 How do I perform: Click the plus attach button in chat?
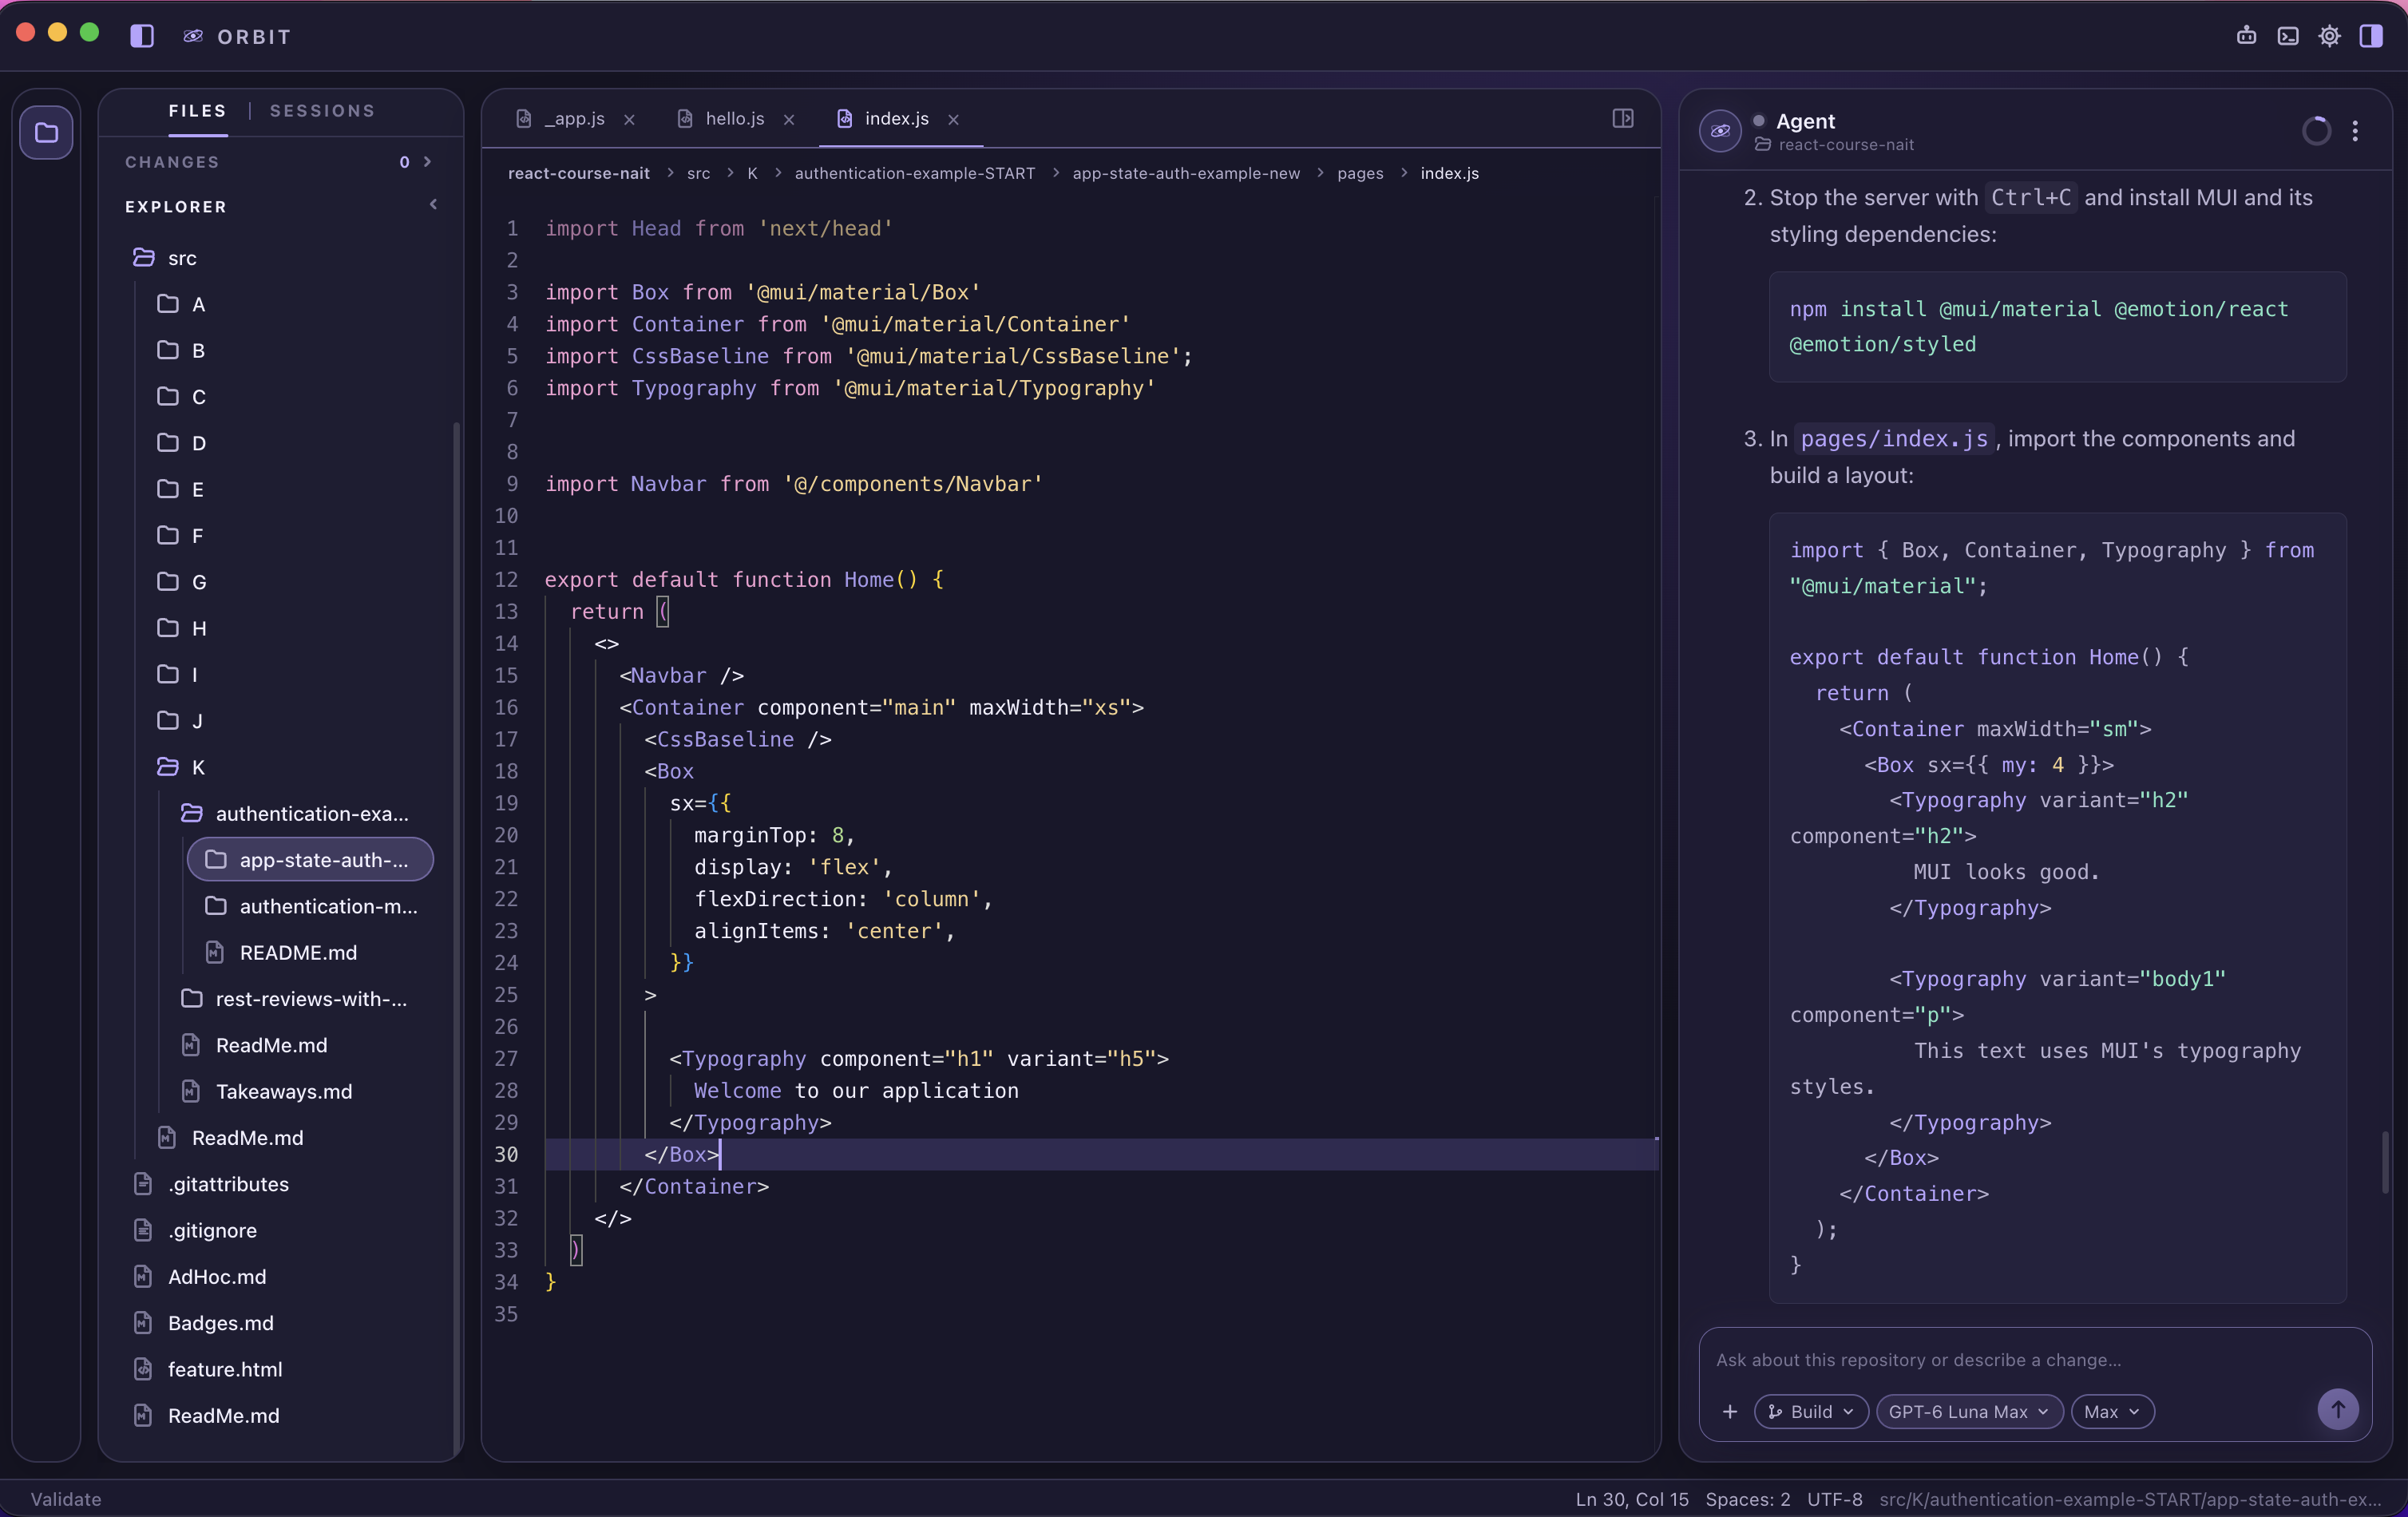tap(1730, 1411)
